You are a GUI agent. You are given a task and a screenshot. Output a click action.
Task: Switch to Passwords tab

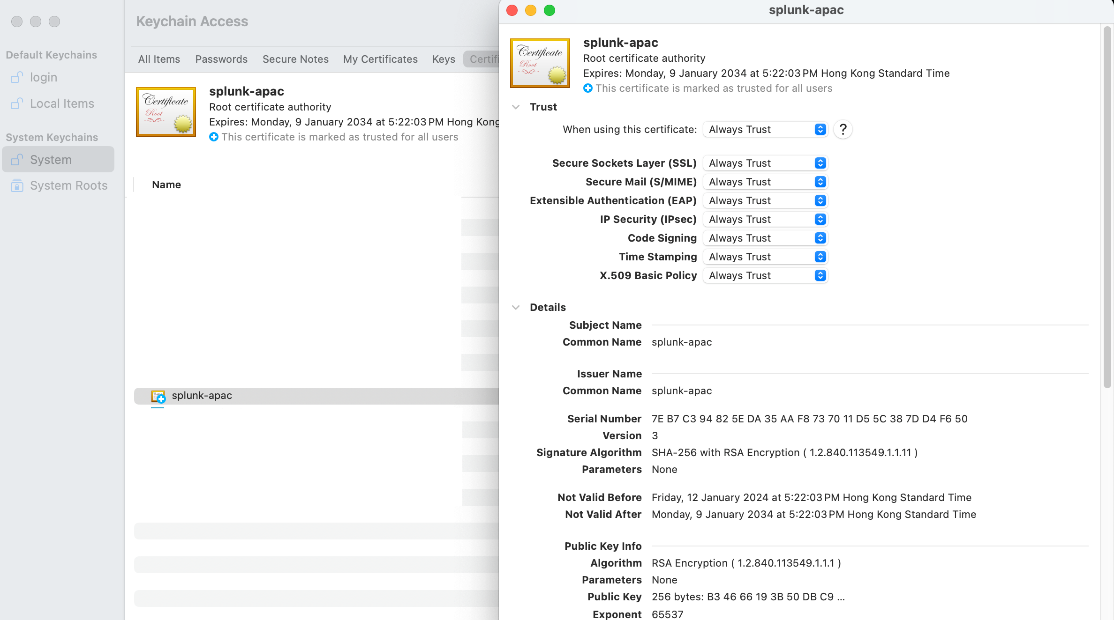tap(221, 59)
